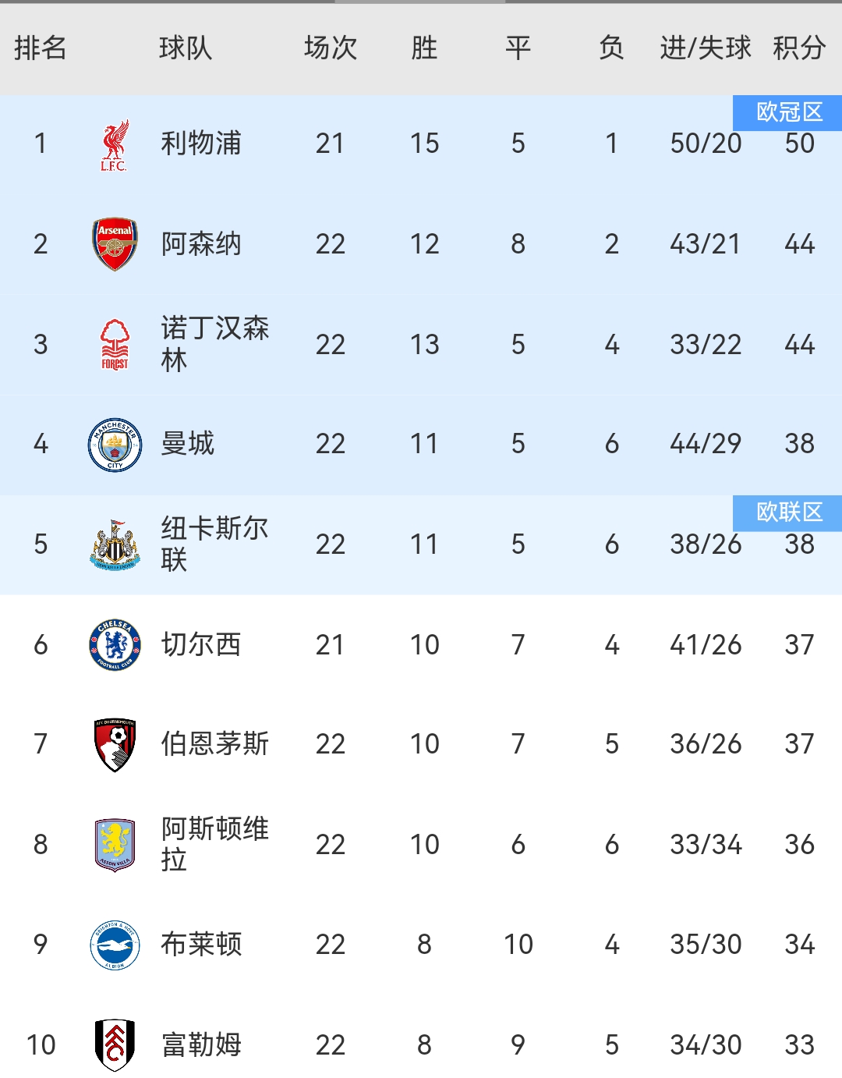The width and height of the screenshot is (842, 1078).
Task: Open the Bournemouth team crest
Action: (x=115, y=745)
